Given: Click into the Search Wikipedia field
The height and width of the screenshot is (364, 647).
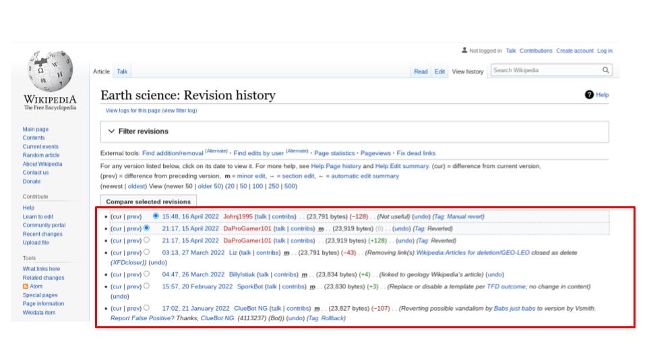Looking at the screenshot, I should tap(545, 70).
